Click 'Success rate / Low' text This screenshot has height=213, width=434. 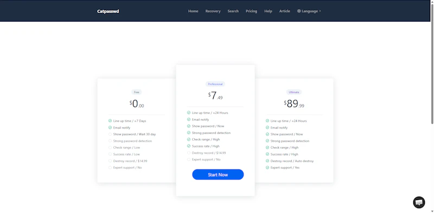pos(126,154)
